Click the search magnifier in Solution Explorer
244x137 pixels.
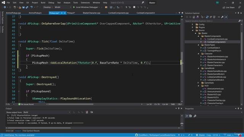pos(239,21)
